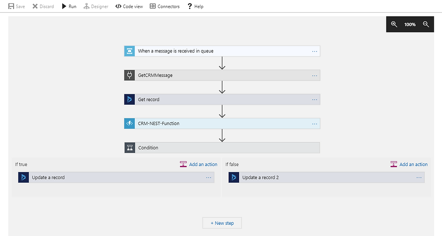Expand the Update a record 2 step
This screenshot has height=236, width=442.
point(327,177)
